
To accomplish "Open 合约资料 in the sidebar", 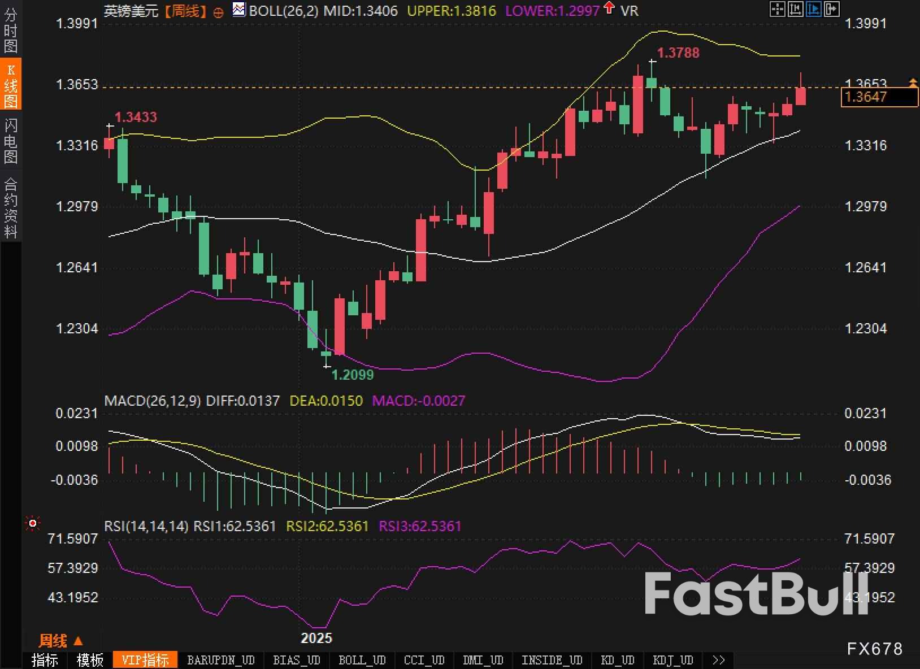I will pyautogui.click(x=10, y=207).
